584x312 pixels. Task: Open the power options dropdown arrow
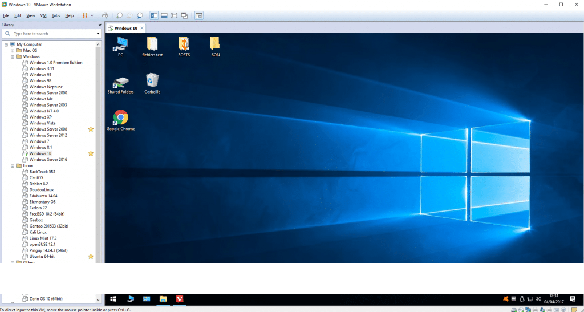point(92,15)
